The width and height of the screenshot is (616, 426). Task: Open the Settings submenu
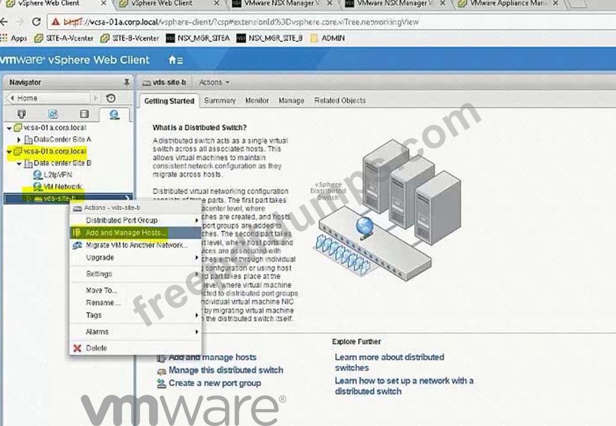point(136,274)
